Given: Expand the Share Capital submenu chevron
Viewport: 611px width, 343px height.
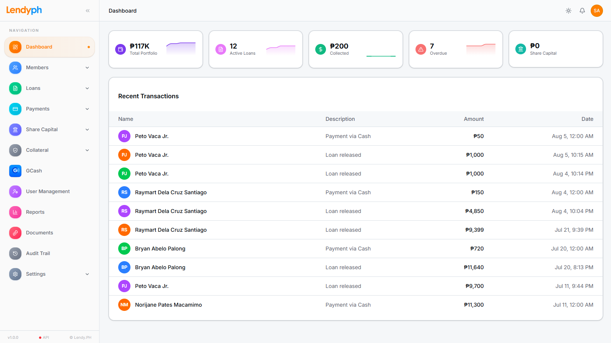Looking at the screenshot, I should pyautogui.click(x=87, y=130).
